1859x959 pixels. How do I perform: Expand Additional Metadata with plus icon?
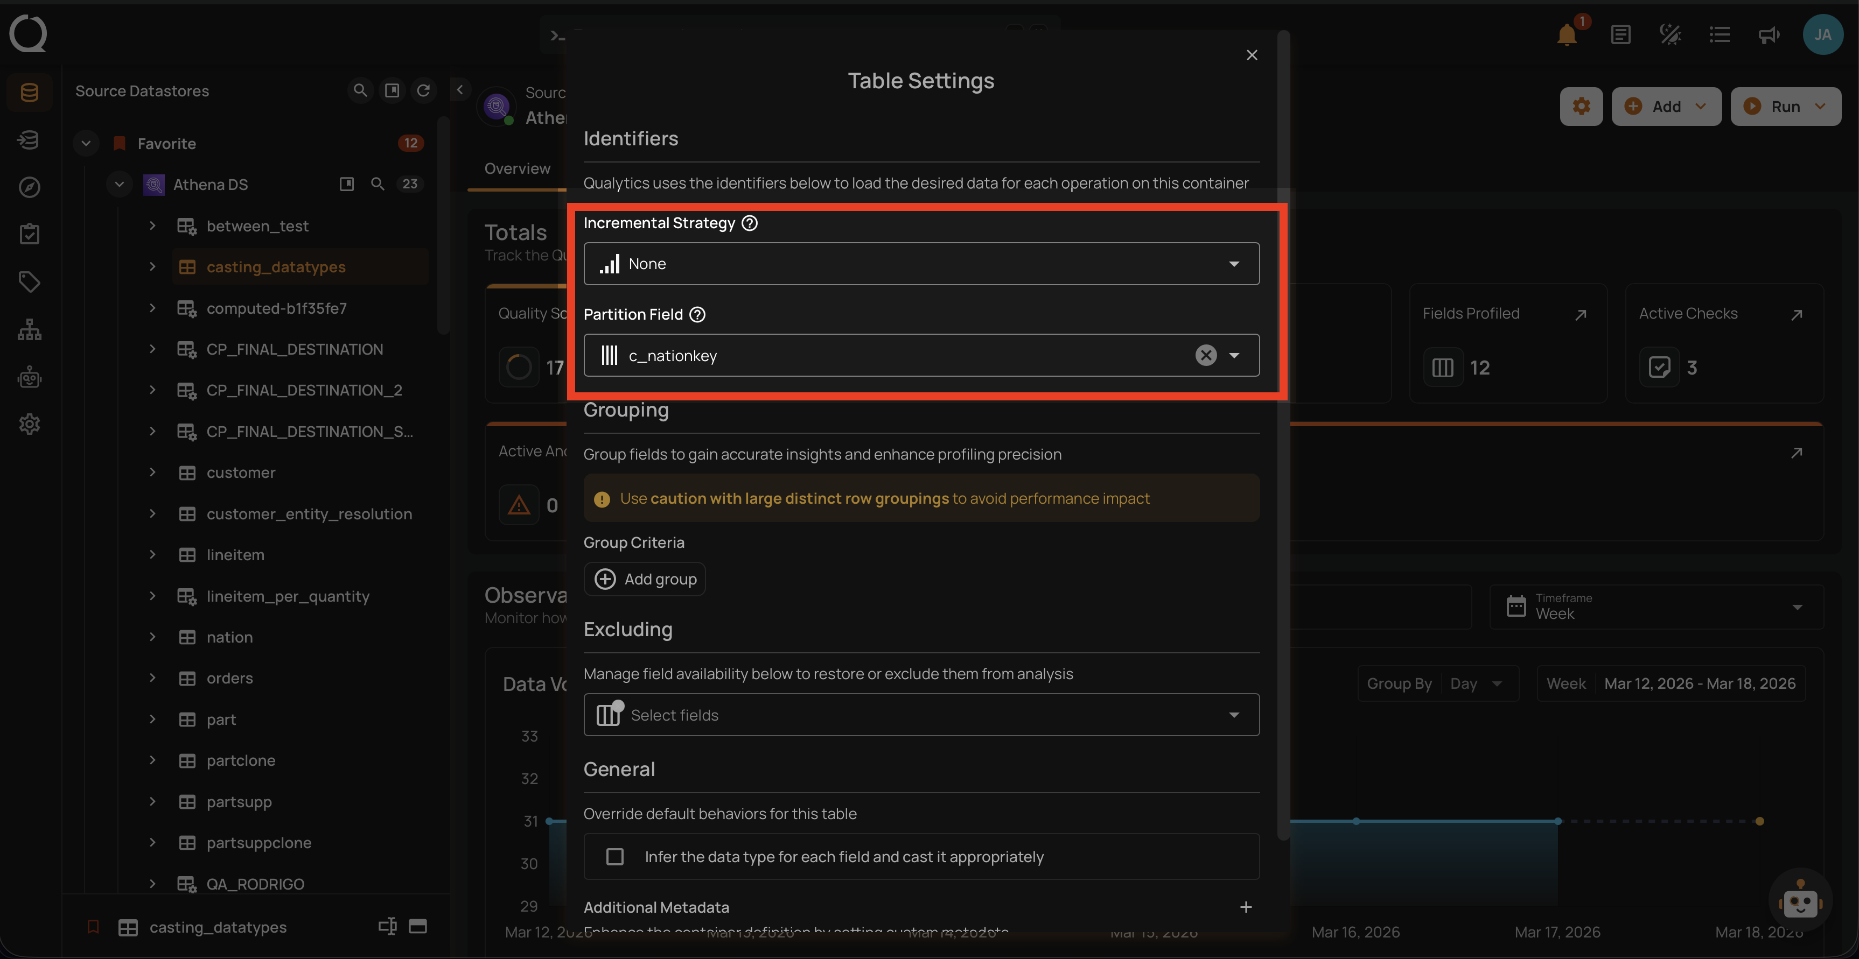tap(1246, 907)
